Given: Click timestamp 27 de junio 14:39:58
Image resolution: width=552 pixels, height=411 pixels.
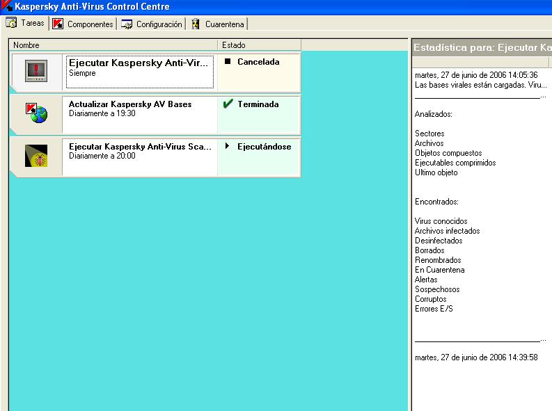Looking at the screenshot, I should point(476,357).
